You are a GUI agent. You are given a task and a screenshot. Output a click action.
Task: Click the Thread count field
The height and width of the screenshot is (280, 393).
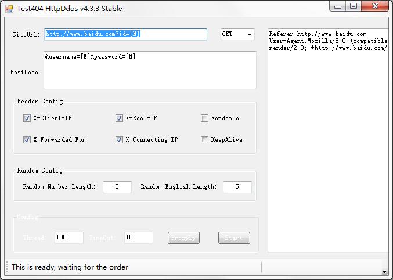68,238
